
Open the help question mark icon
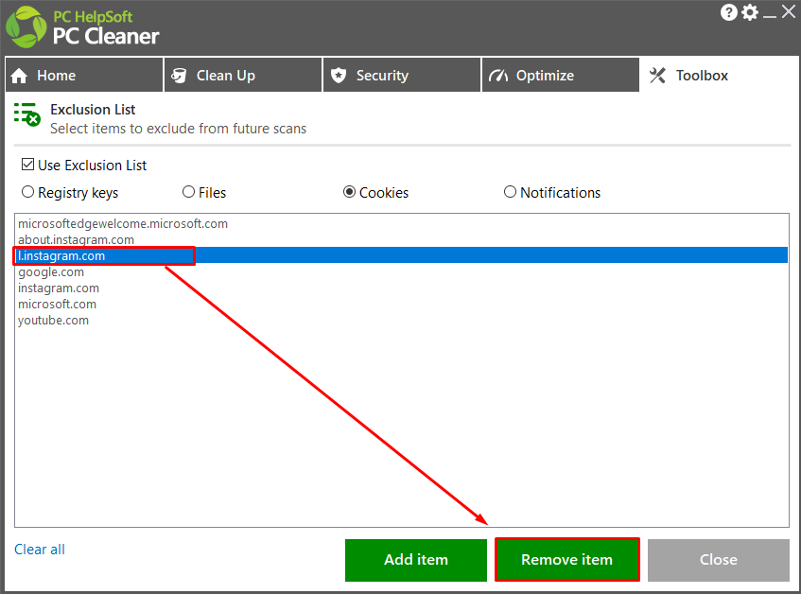(728, 12)
